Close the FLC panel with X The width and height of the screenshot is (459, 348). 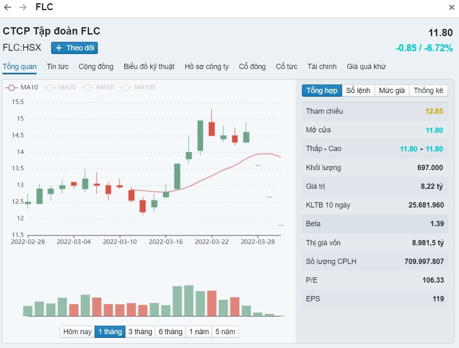tap(451, 7)
